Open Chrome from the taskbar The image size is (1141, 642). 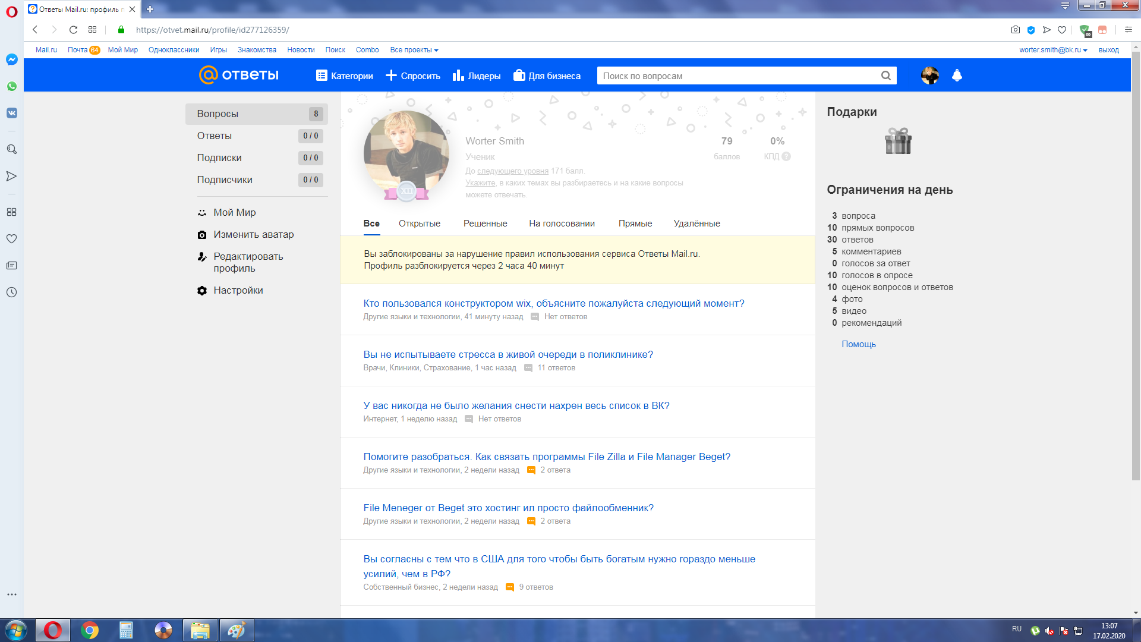(90, 630)
